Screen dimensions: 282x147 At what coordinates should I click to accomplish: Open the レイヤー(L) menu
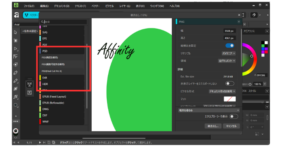(125, 6)
